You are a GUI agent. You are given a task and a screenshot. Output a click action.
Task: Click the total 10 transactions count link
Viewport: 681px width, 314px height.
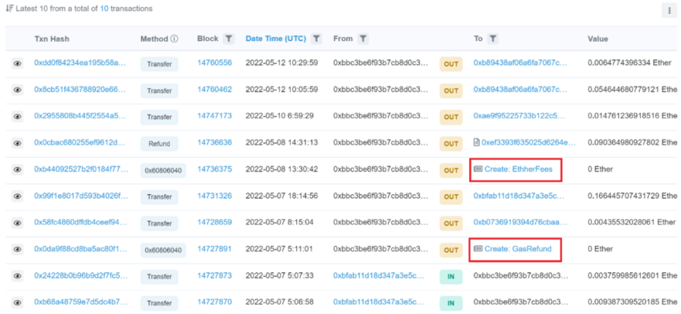(x=104, y=9)
